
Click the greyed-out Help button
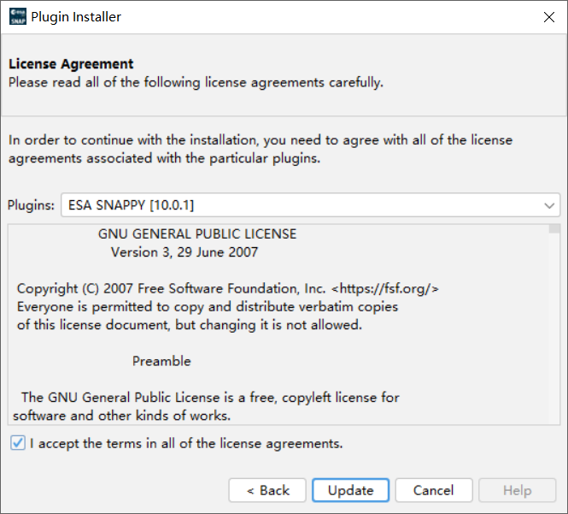517,490
